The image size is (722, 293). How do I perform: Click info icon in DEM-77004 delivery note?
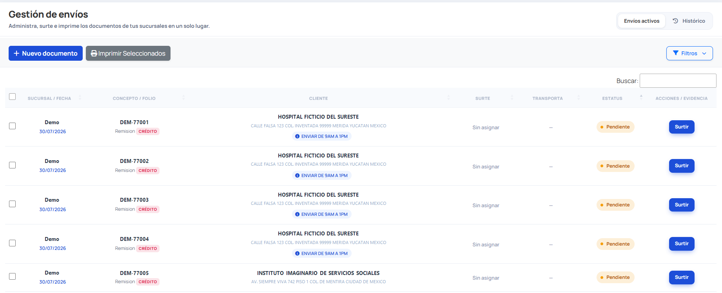click(297, 253)
